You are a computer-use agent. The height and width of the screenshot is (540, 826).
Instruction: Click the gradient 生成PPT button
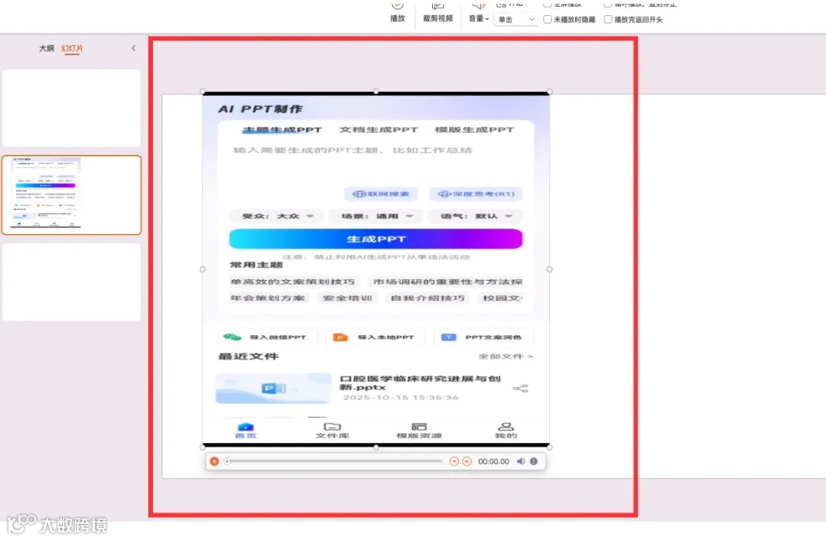pyautogui.click(x=376, y=239)
